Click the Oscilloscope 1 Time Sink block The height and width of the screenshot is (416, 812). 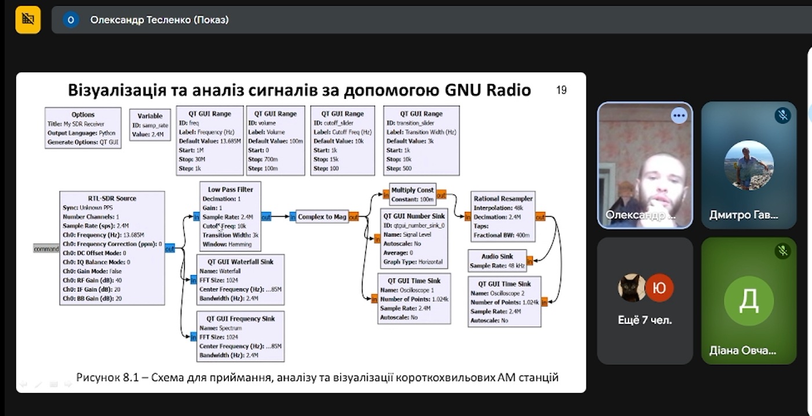[414, 298]
